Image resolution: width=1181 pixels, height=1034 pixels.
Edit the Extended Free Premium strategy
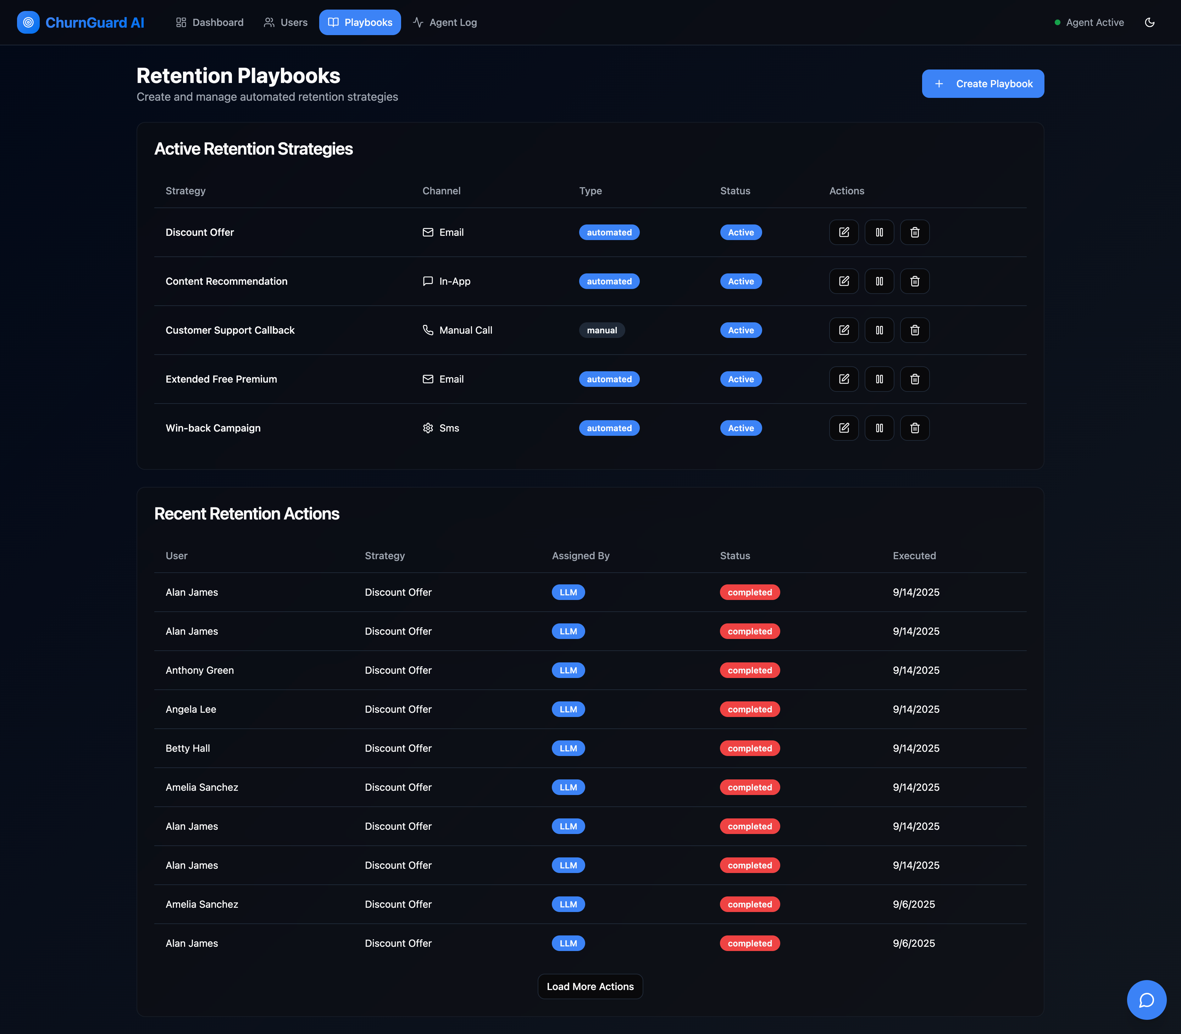click(843, 379)
